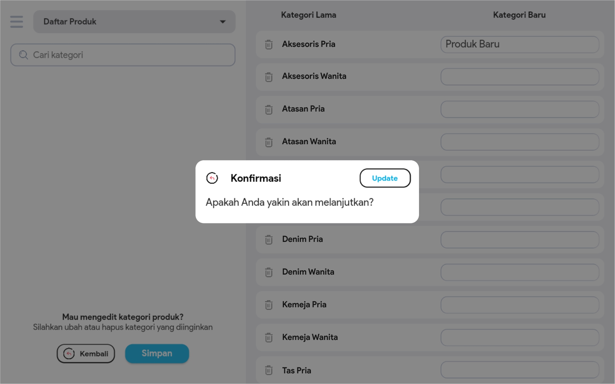Click the back arrow icon in Konfirmasi dialog
Viewport: 615px width, 384px height.
click(x=212, y=178)
